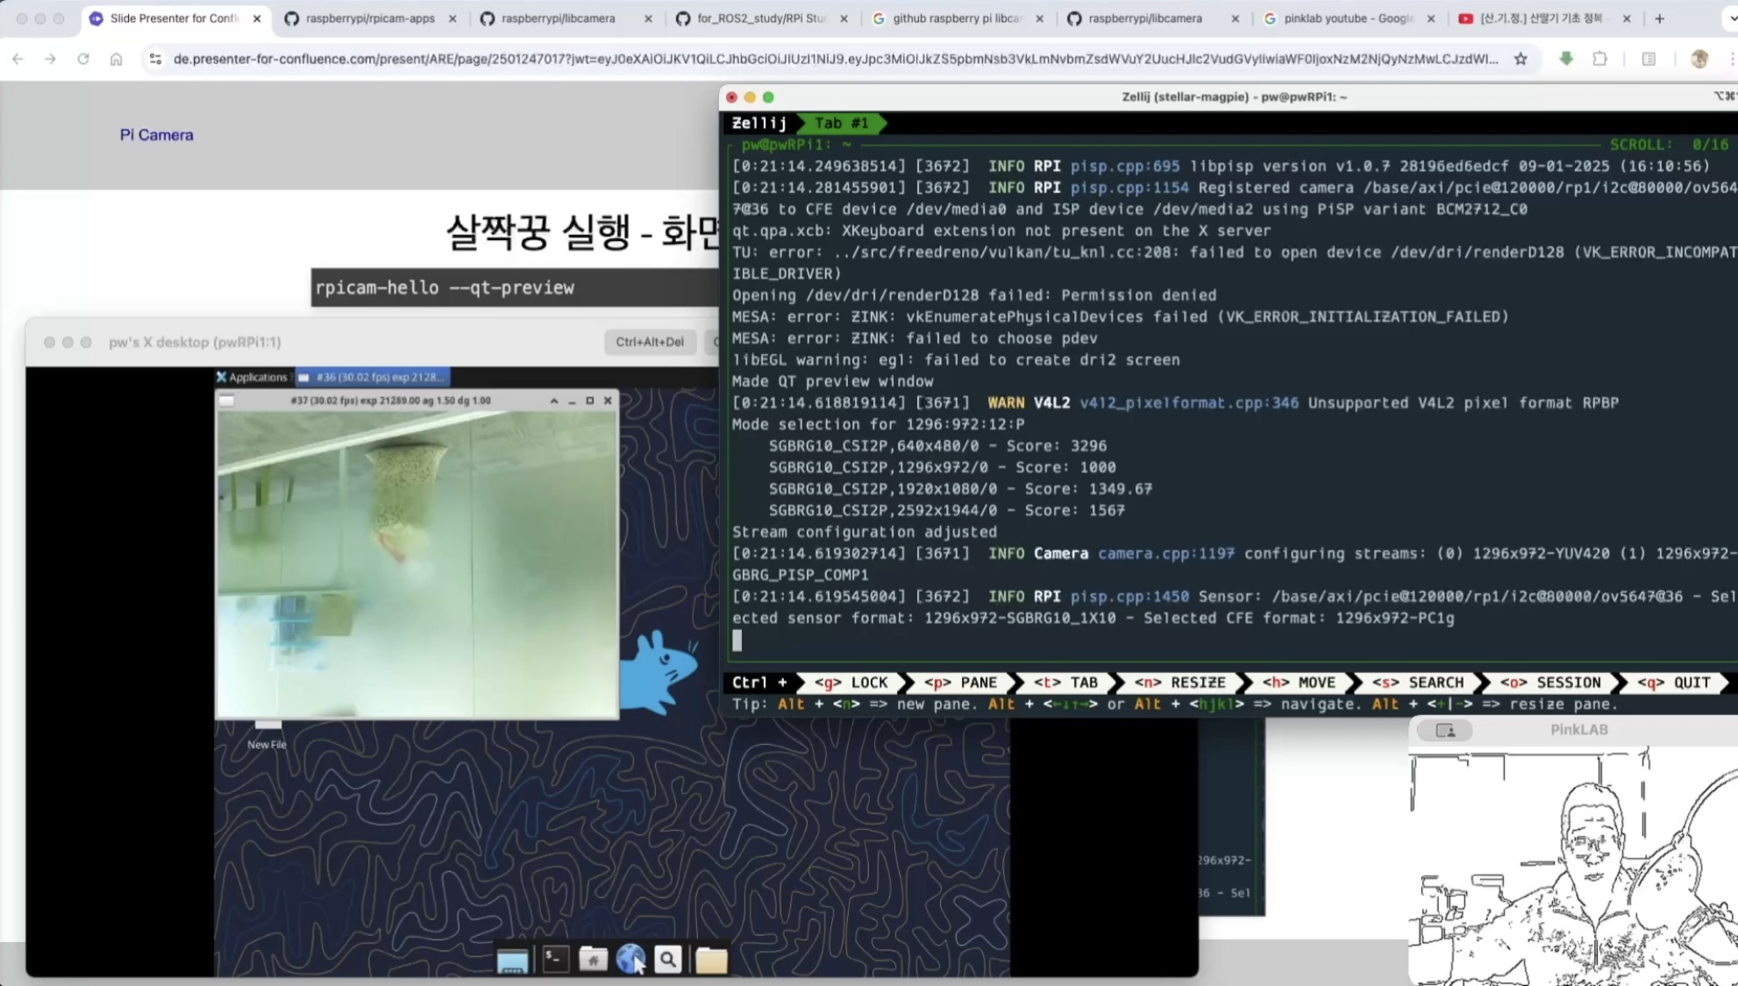
Task: Reload the current browser page
Action: tap(83, 59)
